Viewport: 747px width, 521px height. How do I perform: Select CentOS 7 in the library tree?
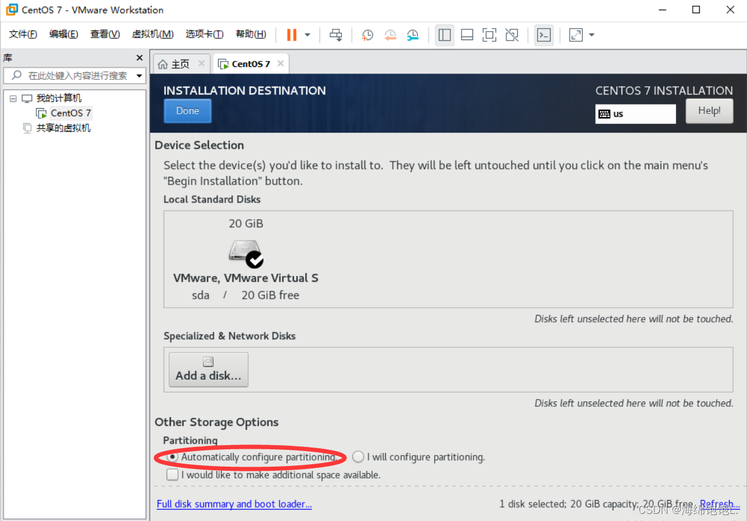point(70,113)
